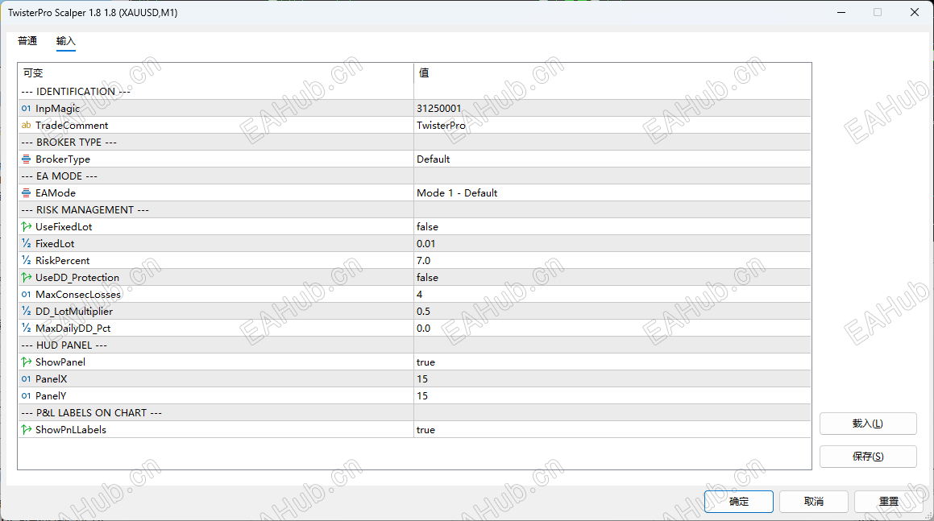Click the enum icon beside EAMode

[27, 193]
